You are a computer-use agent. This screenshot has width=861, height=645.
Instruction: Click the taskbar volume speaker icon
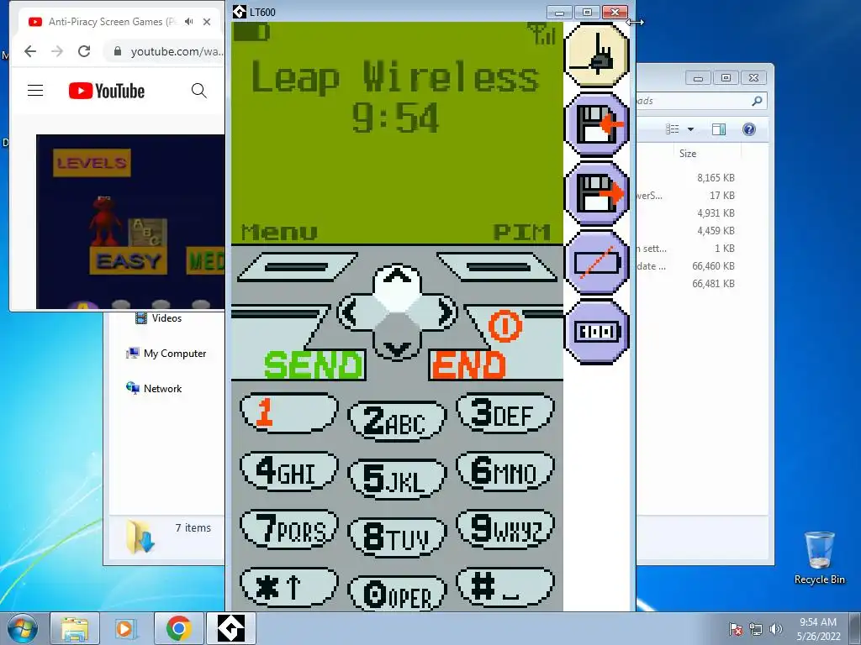[x=775, y=629]
